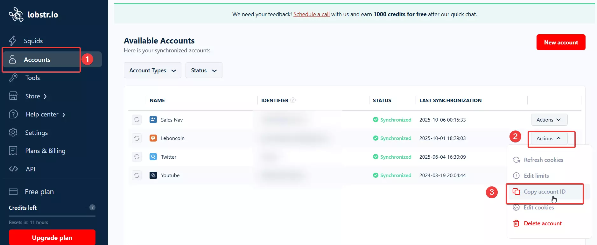Open the API section code icon

[x=13, y=169]
